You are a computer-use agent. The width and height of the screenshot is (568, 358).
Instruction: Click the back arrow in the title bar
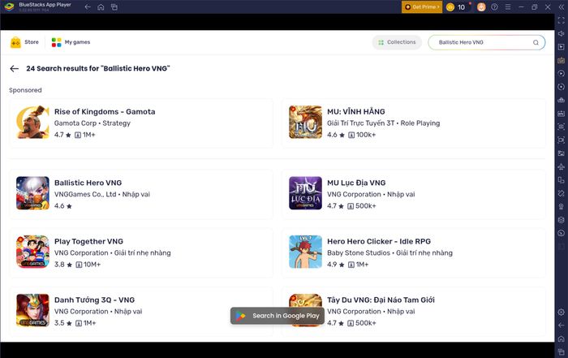tap(88, 6)
